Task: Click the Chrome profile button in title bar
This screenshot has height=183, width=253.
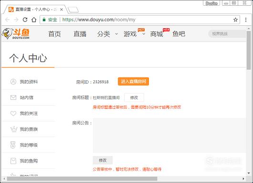Action: [x=211, y=3]
